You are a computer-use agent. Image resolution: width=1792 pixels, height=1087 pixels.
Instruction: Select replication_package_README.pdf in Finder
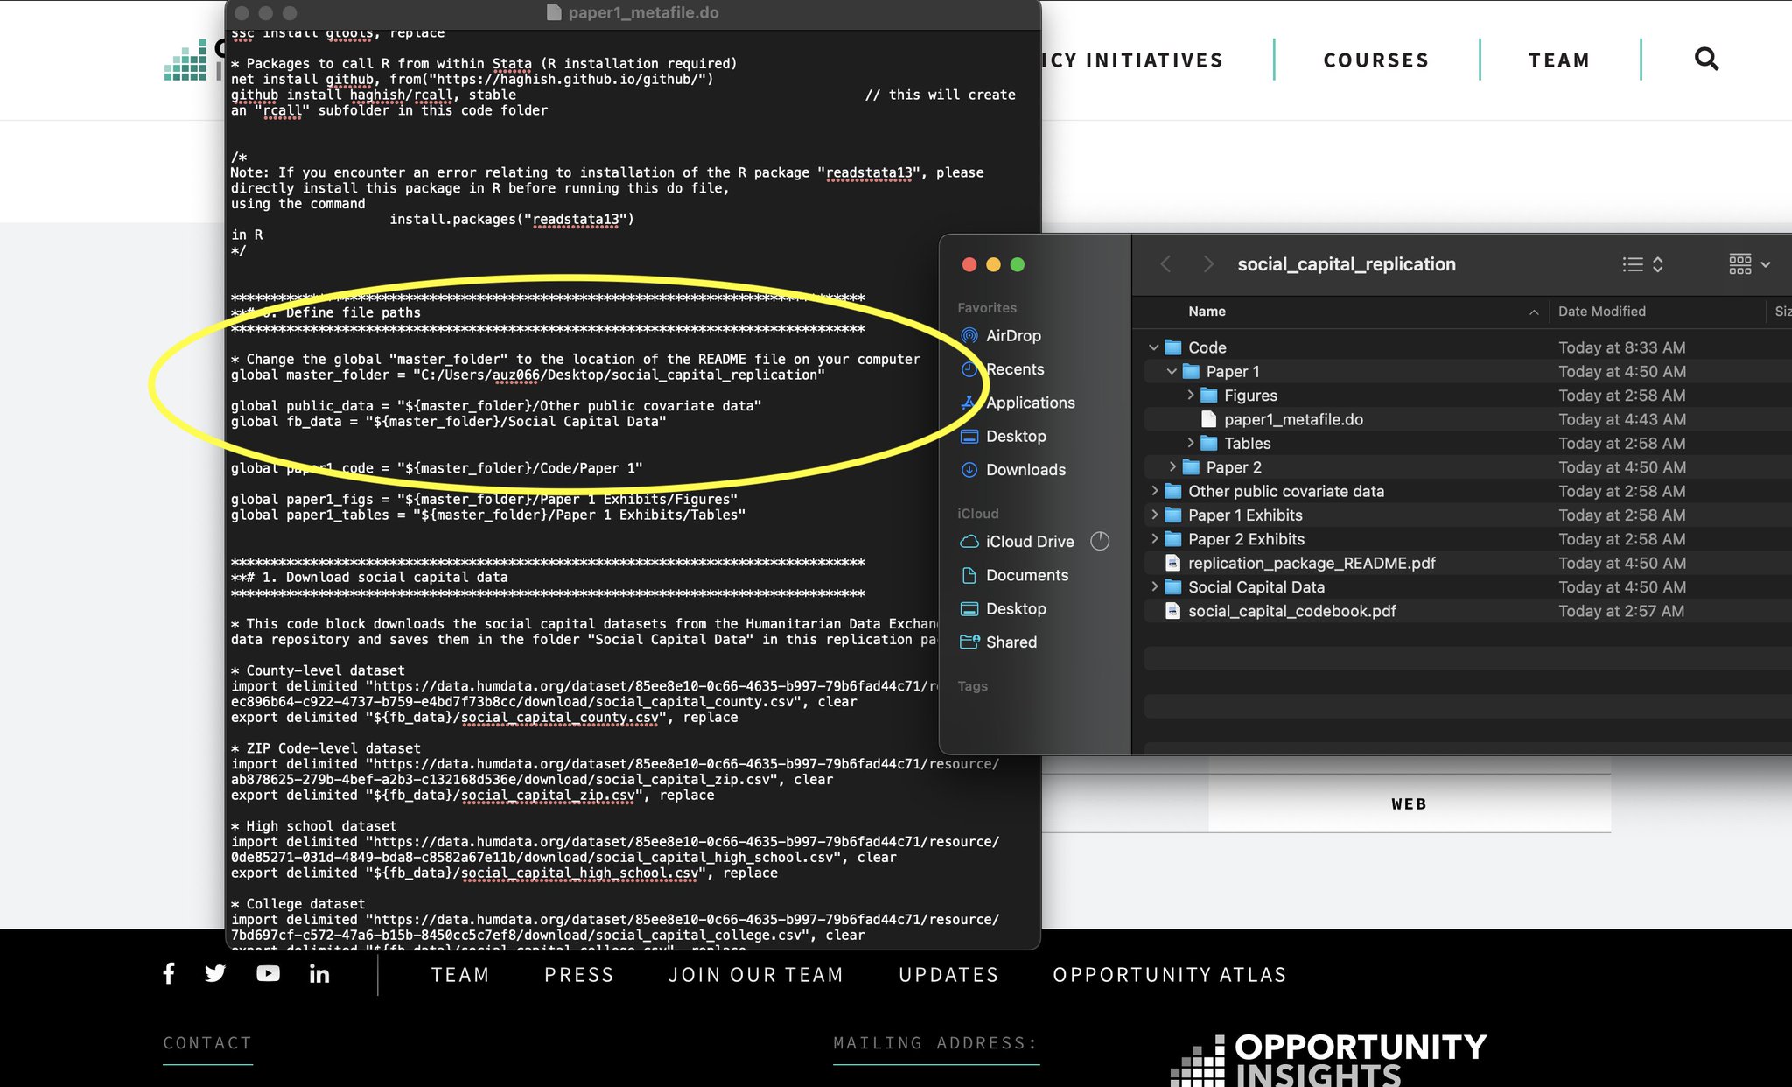1312,563
